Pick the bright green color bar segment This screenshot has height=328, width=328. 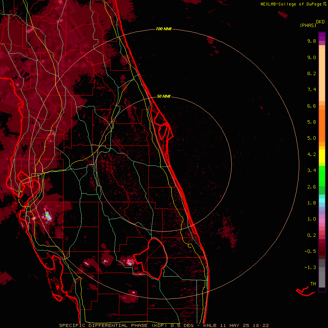pyautogui.click(x=322, y=176)
